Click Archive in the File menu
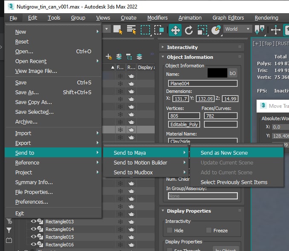This screenshot has width=289, height=251. click(53, 121)
